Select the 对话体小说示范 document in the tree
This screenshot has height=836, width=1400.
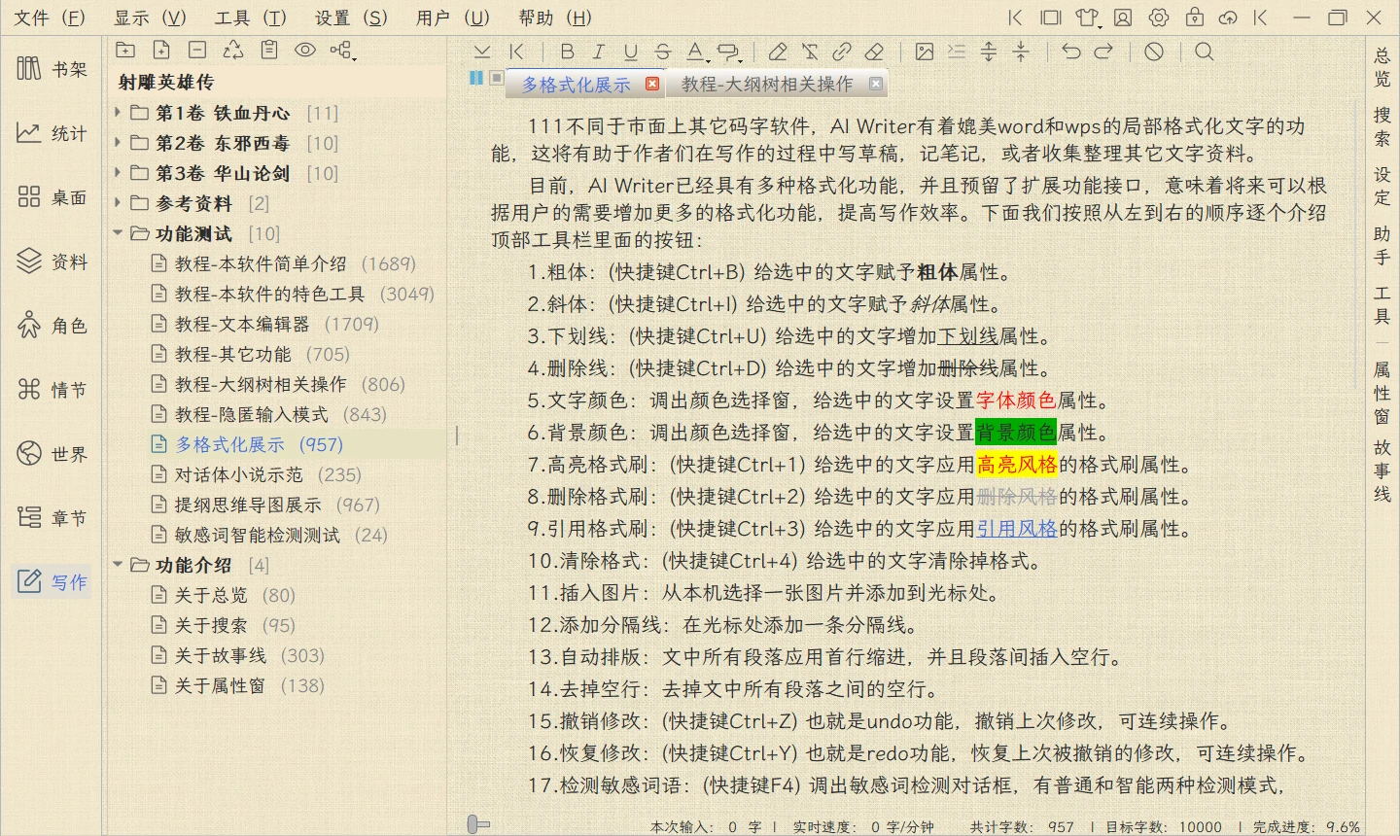click(x=238, y=474)
